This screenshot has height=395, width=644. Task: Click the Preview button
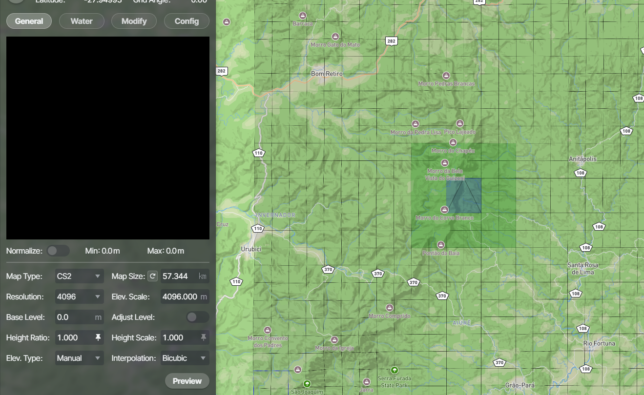coord(187,380)
